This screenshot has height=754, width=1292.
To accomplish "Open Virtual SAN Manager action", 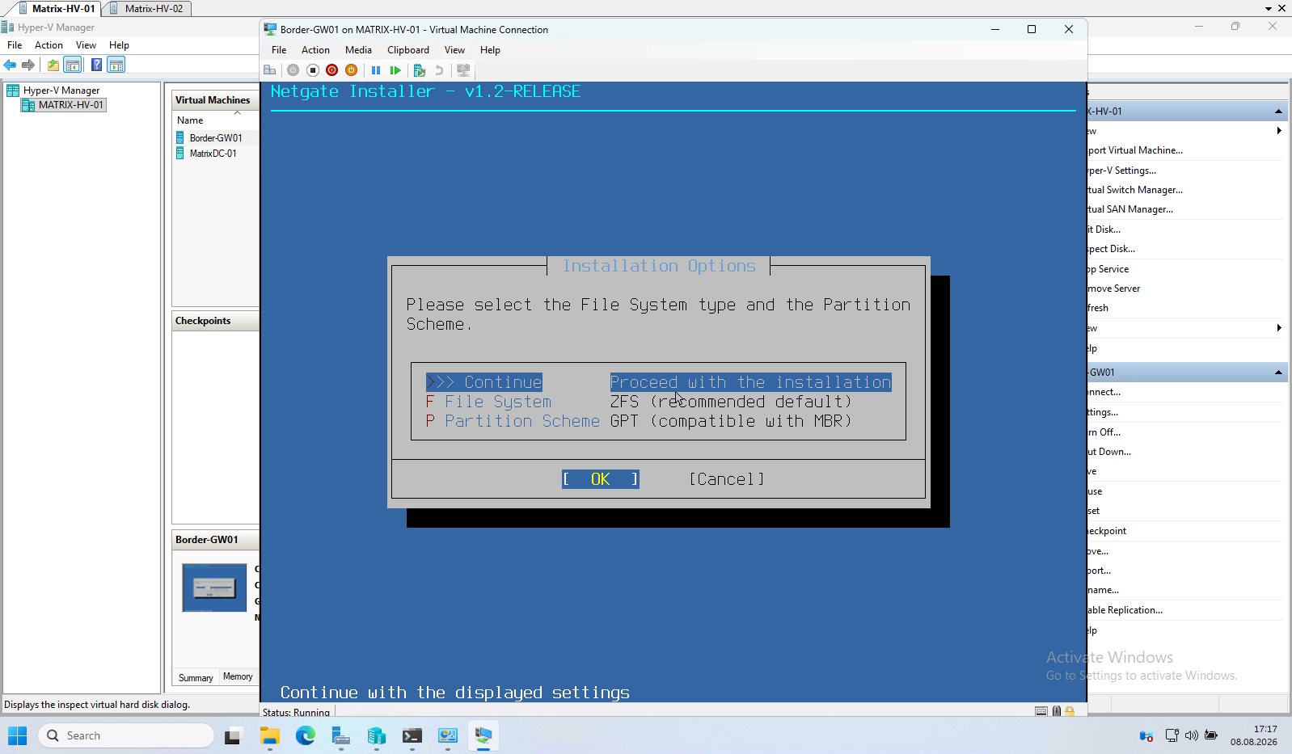I will pos(1130,209).
